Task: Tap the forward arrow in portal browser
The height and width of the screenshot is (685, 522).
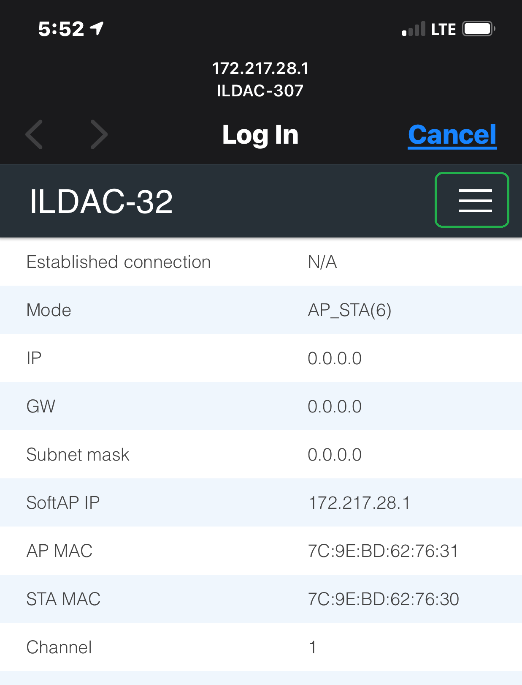Action: [x=99, y=134]
